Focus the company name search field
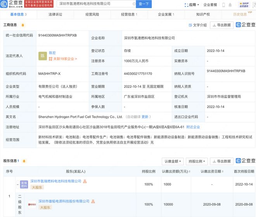 click(95, 4)
